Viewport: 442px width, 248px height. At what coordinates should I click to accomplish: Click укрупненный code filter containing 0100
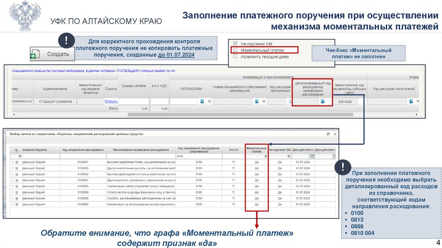[x=199, y=156]
